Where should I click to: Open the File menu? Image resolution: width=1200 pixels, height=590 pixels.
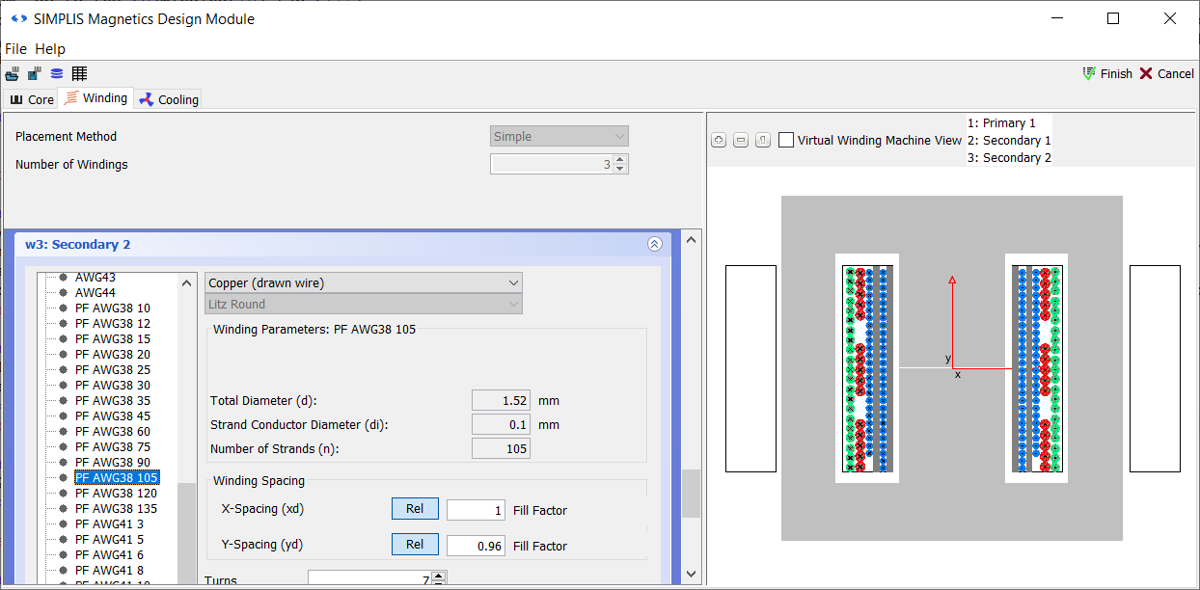pos(15,49)
